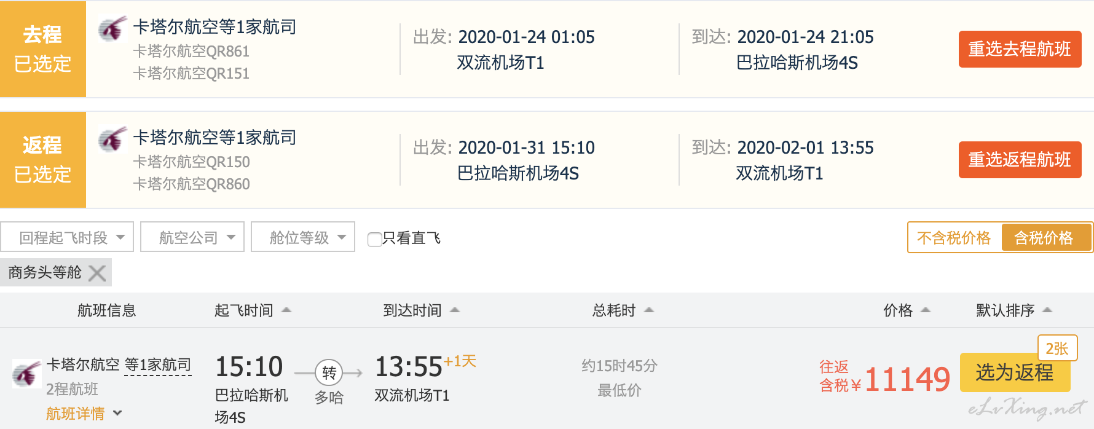This screenshot has width=1094, height=429.
Task: Open the 舱位等级 dropdown
Action: 303,237
